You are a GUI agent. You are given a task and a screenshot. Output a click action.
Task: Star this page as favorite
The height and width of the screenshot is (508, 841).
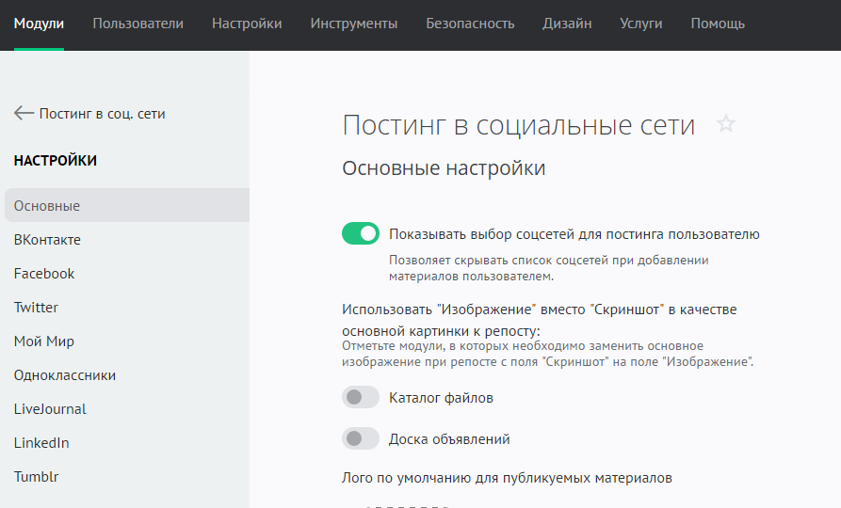[x=725, y=124]
